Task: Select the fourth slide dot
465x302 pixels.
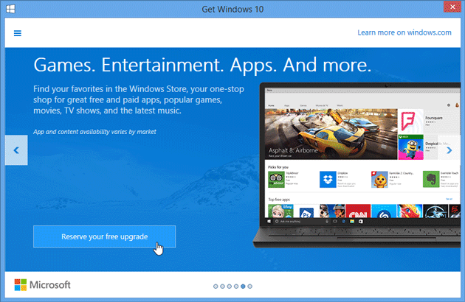Action: (236, 287)
